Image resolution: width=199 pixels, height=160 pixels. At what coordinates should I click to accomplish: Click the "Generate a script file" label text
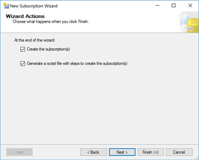point(77,63)
